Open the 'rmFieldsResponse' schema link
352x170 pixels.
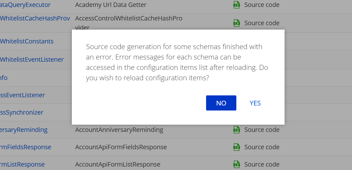[26, 147]
